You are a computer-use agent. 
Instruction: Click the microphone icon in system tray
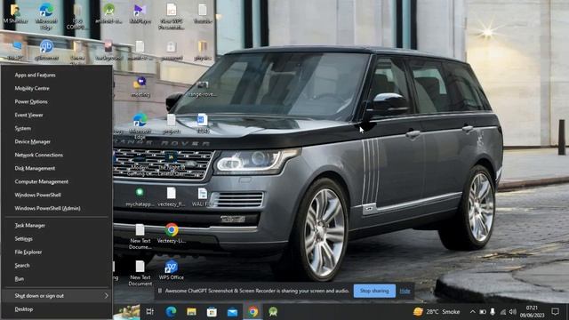pyautogui.click(x=493, y=312)
